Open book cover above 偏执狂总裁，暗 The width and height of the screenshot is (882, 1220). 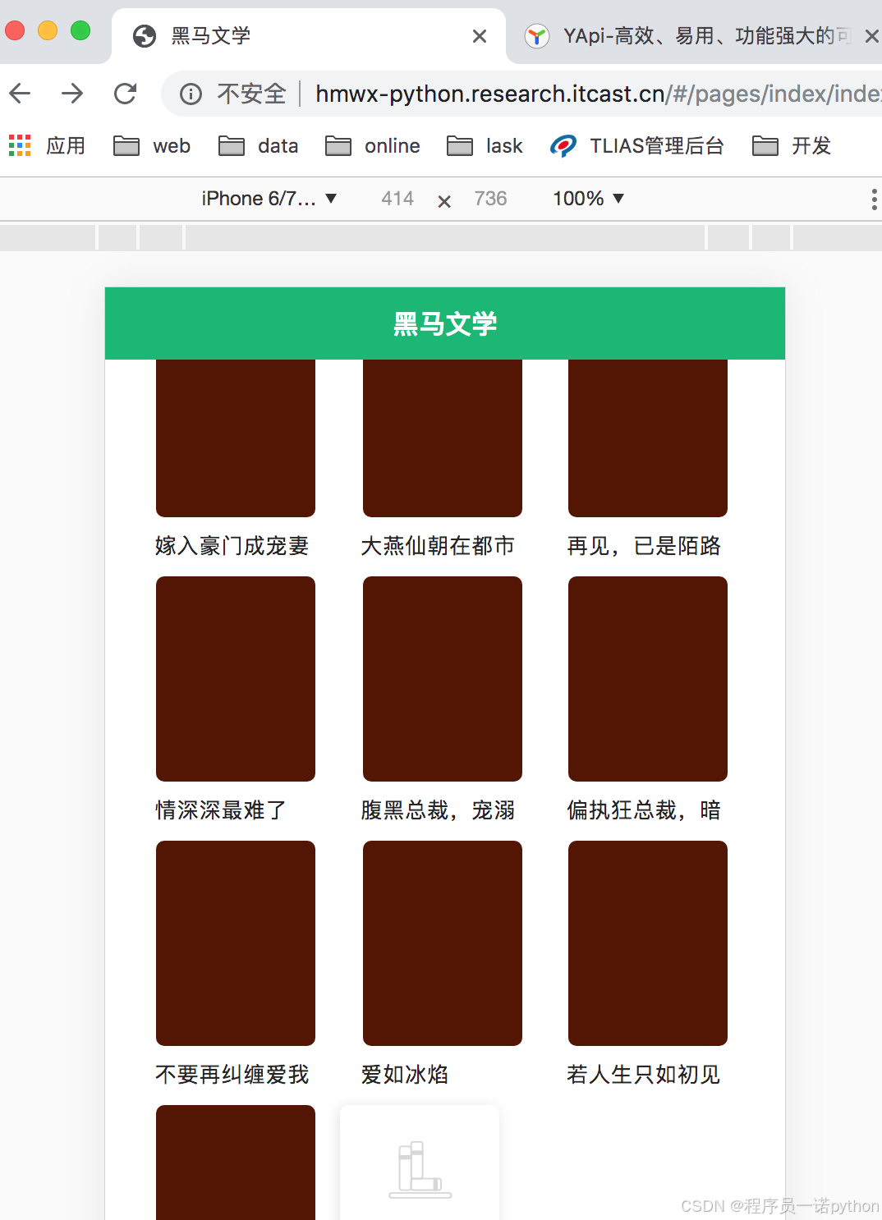click(x=648, y=679)
